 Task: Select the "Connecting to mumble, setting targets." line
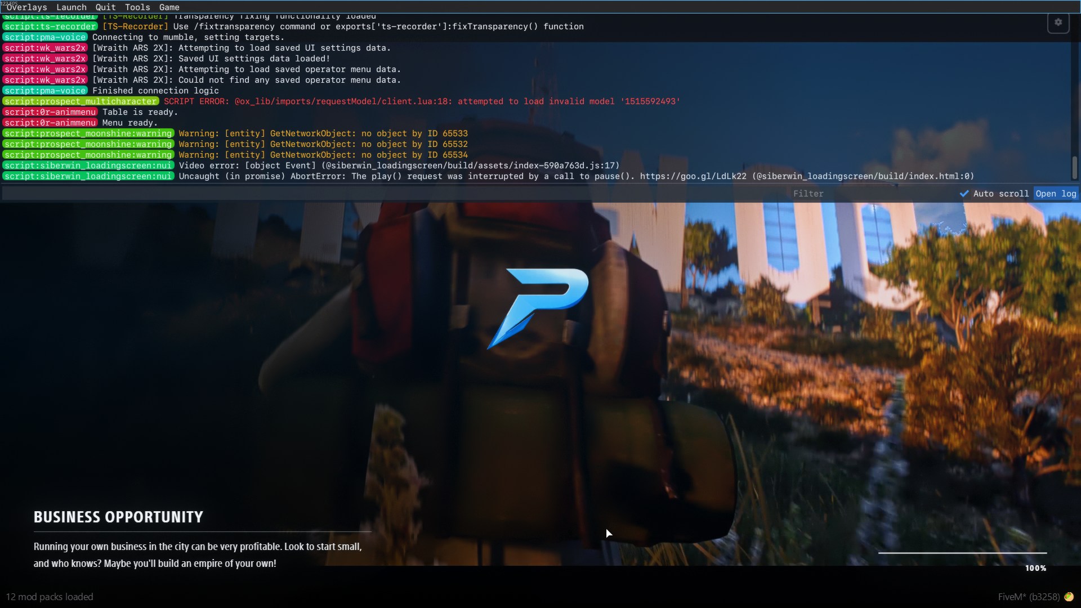coord(189,37)
